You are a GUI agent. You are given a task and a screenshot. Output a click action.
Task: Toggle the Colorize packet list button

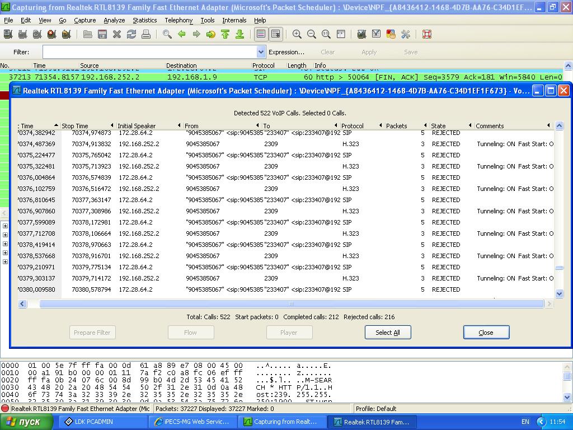tap(261, 35)
